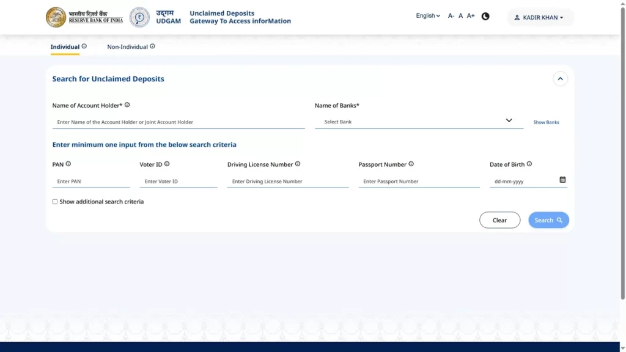
Task: Select the Individual tab
Action: point(65,47)
